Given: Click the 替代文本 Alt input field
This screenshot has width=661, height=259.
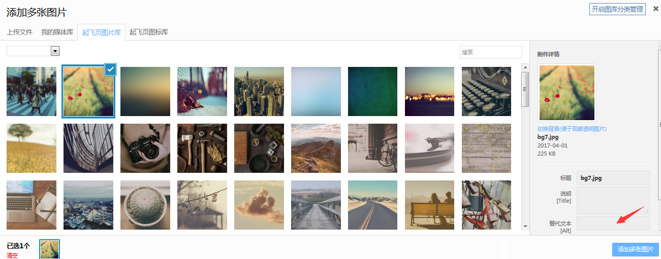Looking at the screenshot, I should [x=613, y=224].
